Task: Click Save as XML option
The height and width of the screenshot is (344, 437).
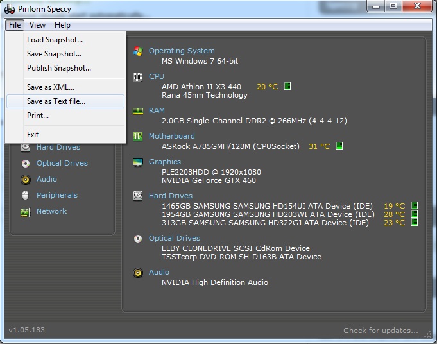Action: coord(65,87)
